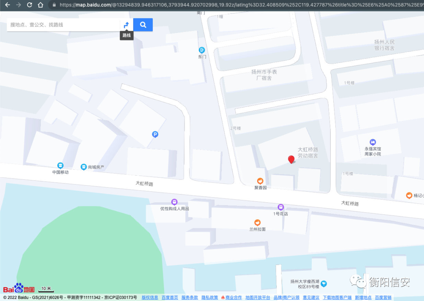
Task: Click the 1号花店 shop icon
Action: pyautogui.click(x=281, y=207)
